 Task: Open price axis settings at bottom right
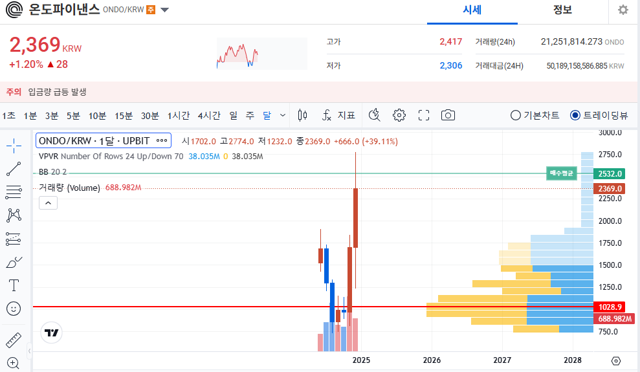click(616, 360)
